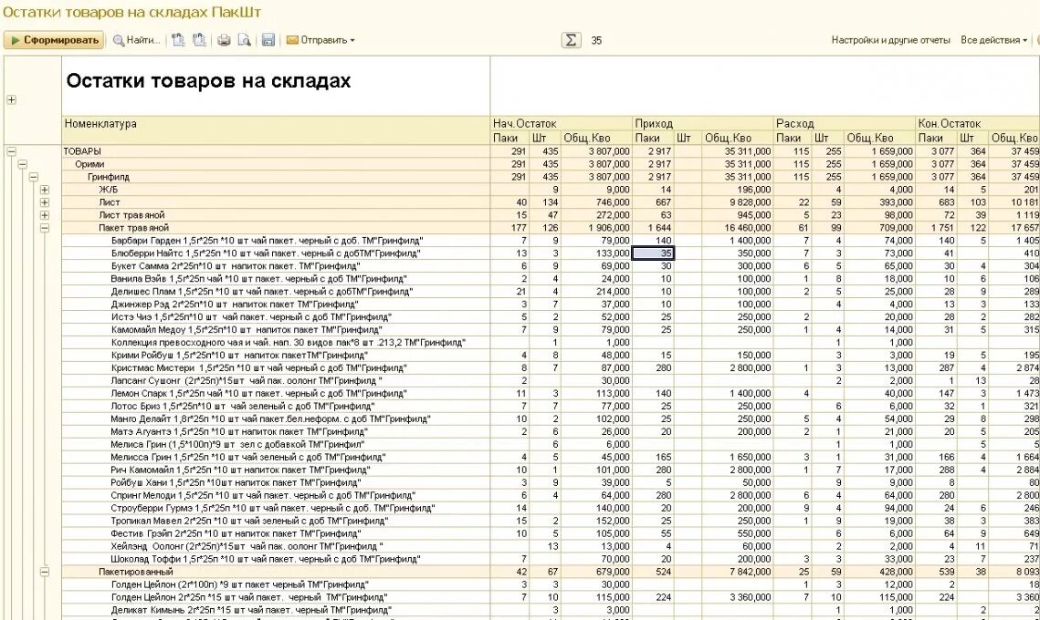The height and width of the screenshot is (620, 1040).
Task: Click the highlighted cell with value 35
Action: (654, 253)
